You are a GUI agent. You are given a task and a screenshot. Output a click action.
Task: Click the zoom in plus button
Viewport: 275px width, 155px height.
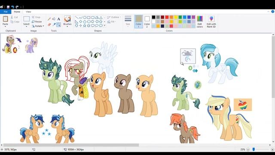tap(272, 149)
